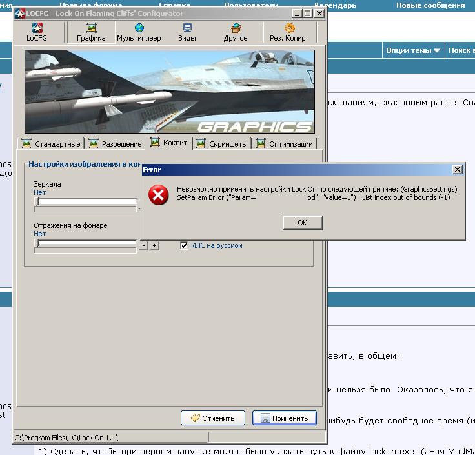475x455 pixels.
Task: Open the Опции темы forum dropdown
Action: (413, 50)
